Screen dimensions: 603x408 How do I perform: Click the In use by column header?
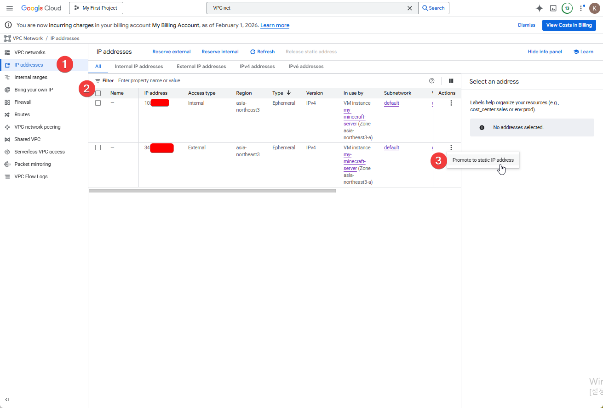point(353,93)
